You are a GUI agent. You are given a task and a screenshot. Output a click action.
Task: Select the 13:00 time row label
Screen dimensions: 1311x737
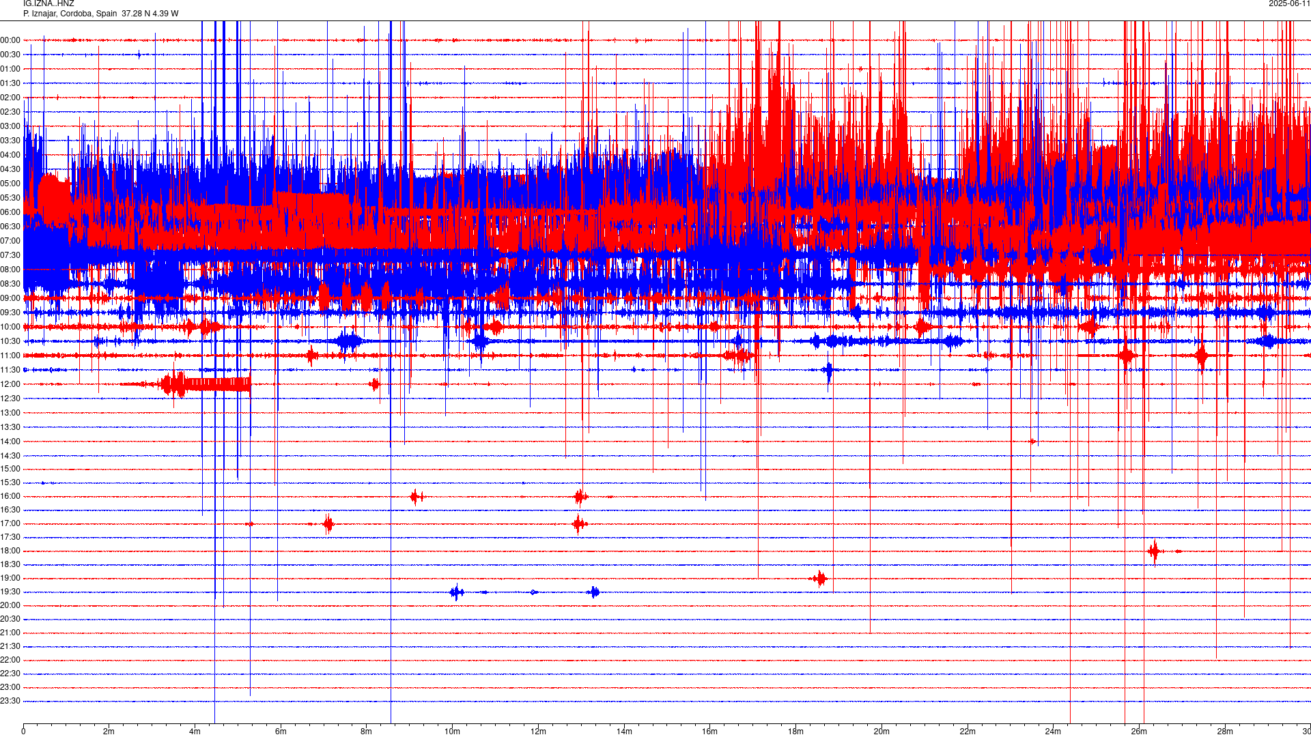10,413
